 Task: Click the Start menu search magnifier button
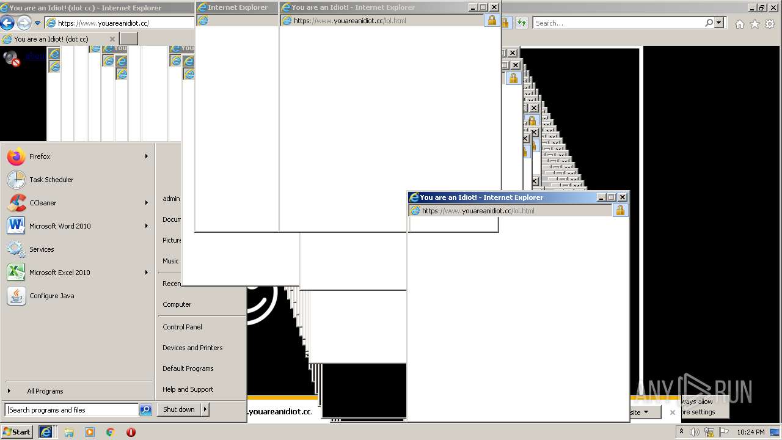(x=145, y=410)
